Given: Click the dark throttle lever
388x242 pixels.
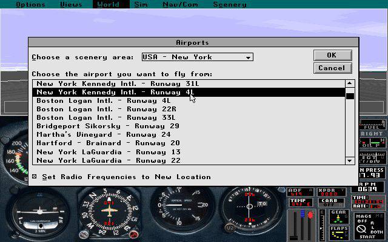Looking at the screenshot, I should pos(293,238).
